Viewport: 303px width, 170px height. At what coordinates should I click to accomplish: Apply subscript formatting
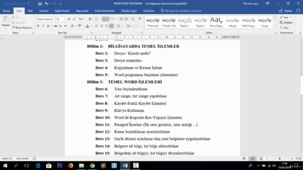pos(61,26)
